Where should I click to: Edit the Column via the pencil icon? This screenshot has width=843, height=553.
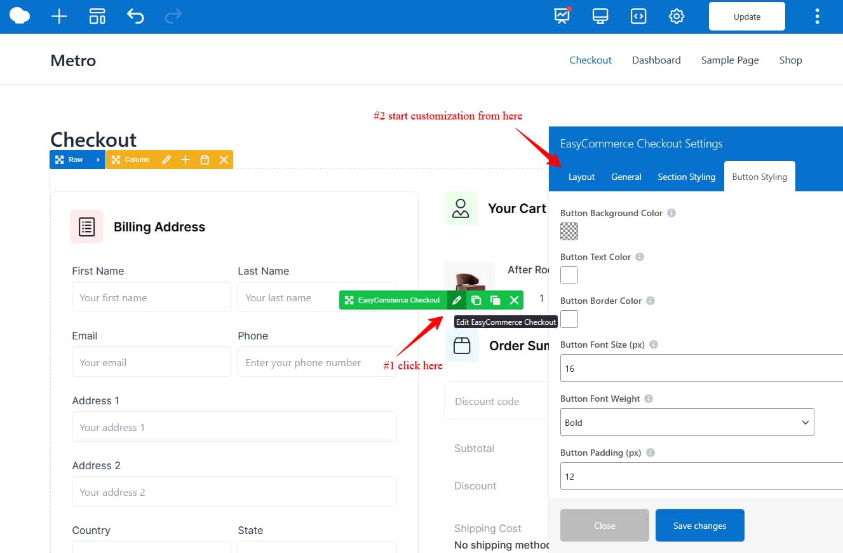166,160
